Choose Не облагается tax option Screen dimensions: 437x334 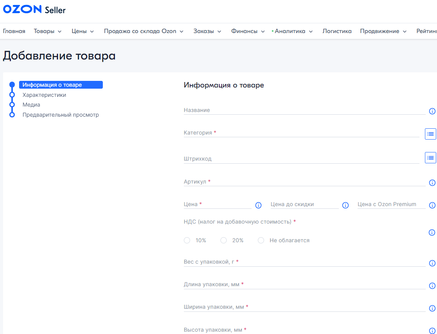click(x=261, y=240)
